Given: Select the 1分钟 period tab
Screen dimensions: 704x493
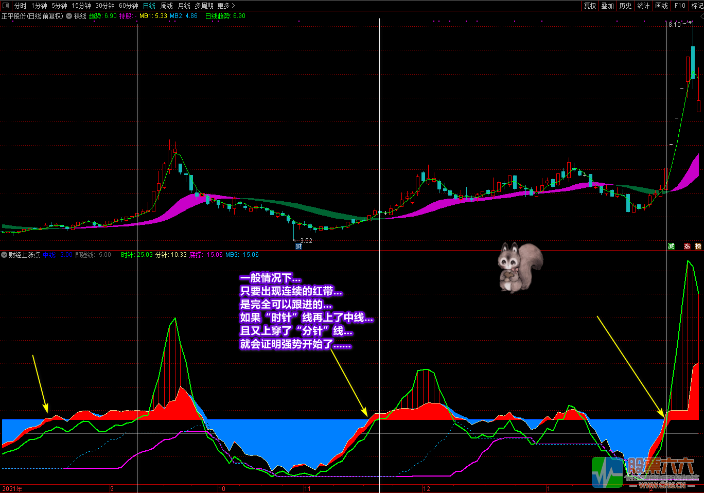Looking at the screenshot, I should [39, 6].
